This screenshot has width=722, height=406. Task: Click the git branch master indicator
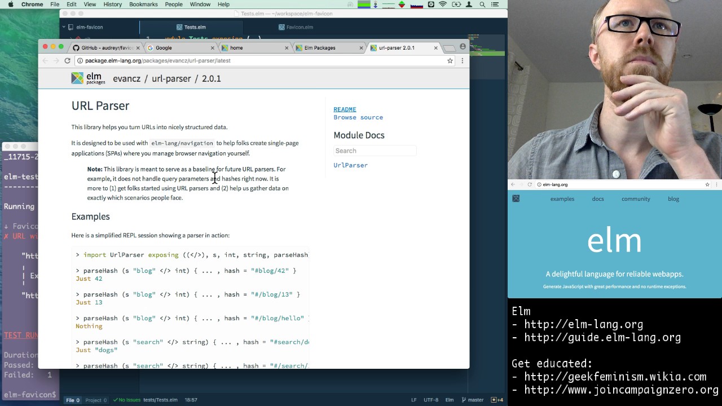point(472,400)
